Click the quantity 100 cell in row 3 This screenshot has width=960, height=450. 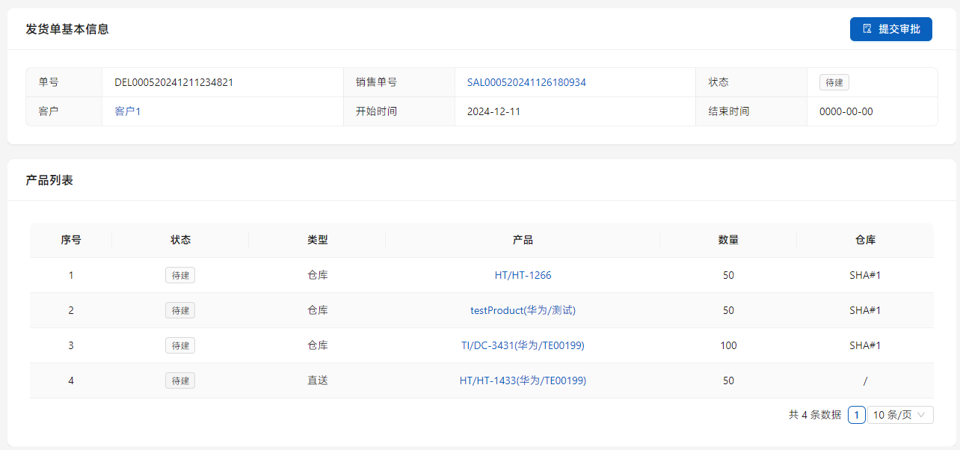[x=728, y=345]
